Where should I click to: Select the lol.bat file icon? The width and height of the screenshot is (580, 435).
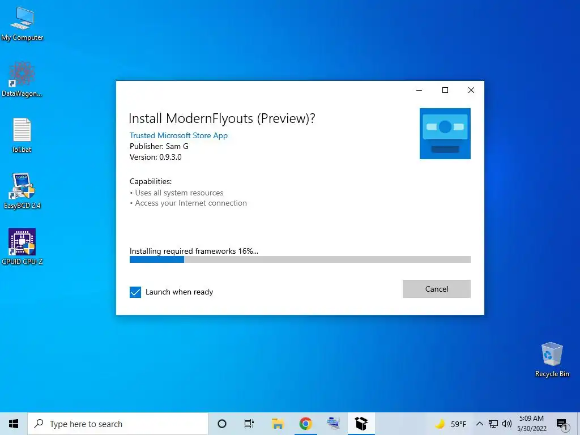[x=22, y=135]
